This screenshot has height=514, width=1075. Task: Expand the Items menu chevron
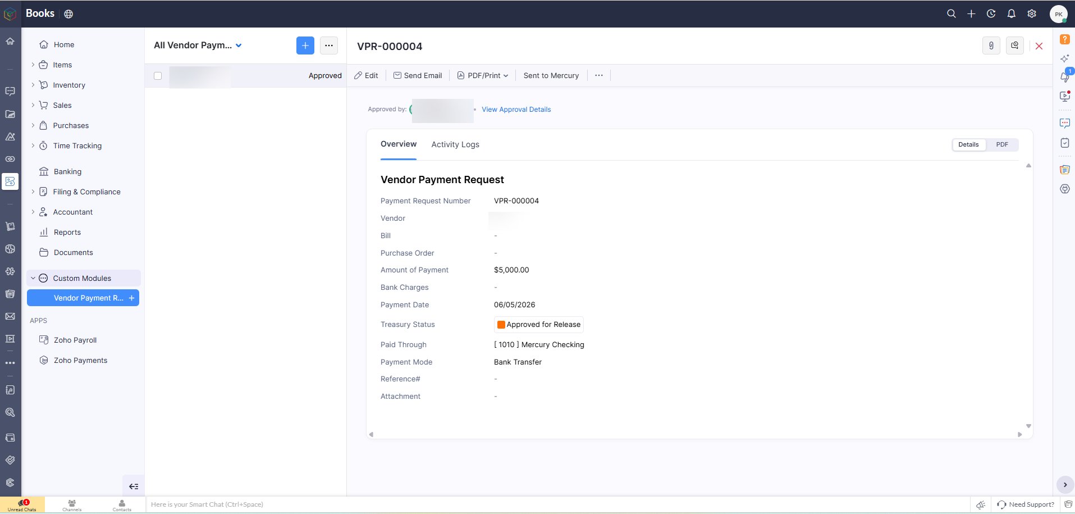click(33, 65)
